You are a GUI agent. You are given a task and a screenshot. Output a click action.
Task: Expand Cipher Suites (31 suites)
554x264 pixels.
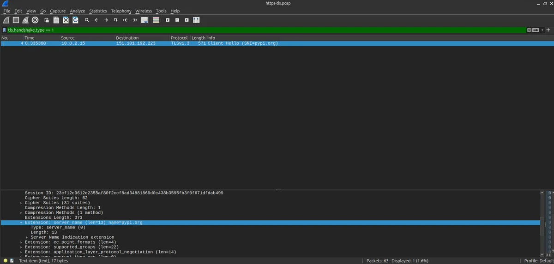click(x=21, y=203)
